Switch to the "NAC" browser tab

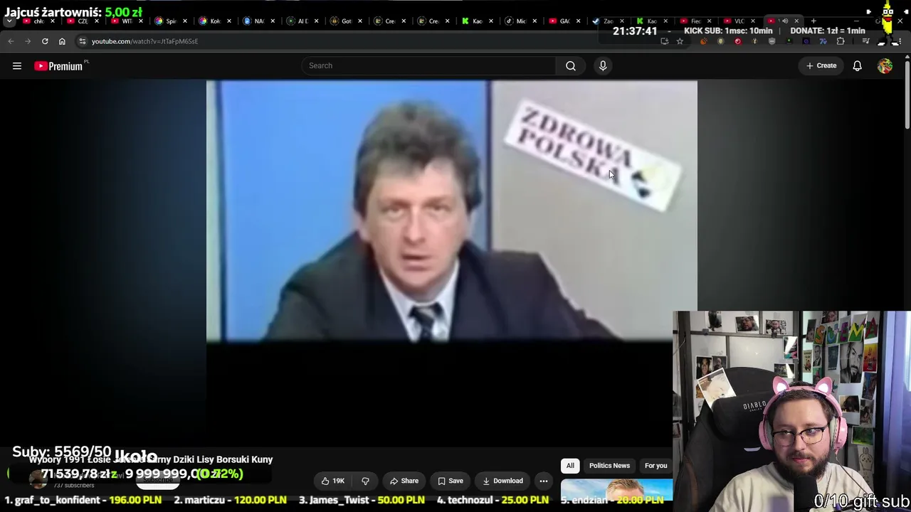point(258,21)
